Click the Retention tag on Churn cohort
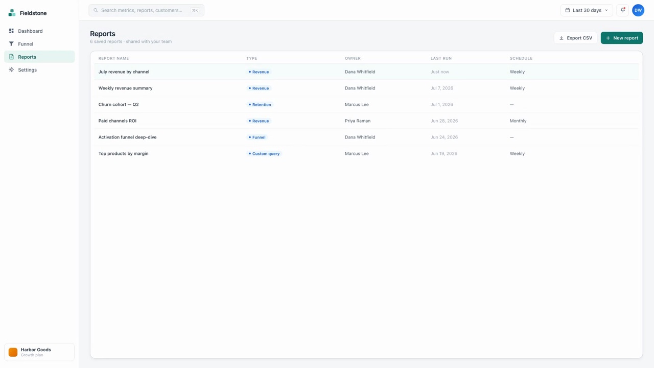 coord(260,104)
